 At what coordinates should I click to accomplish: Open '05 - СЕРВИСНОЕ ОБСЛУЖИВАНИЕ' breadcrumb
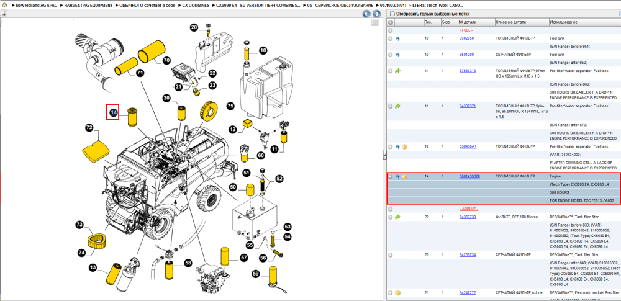point(340,5)
